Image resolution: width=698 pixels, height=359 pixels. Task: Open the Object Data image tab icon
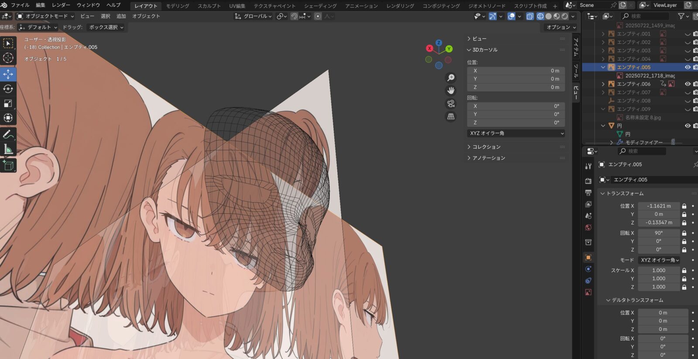coord(588,292)
